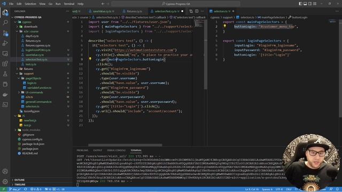Toggle primary side bar visibility
Image resolution: width=342 pixels, height=192 pixels.
pyautogui.click(x=300, y=4)
